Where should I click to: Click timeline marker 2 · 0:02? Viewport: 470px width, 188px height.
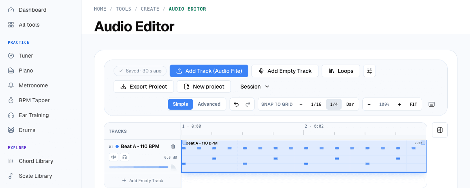coord(315,127)
